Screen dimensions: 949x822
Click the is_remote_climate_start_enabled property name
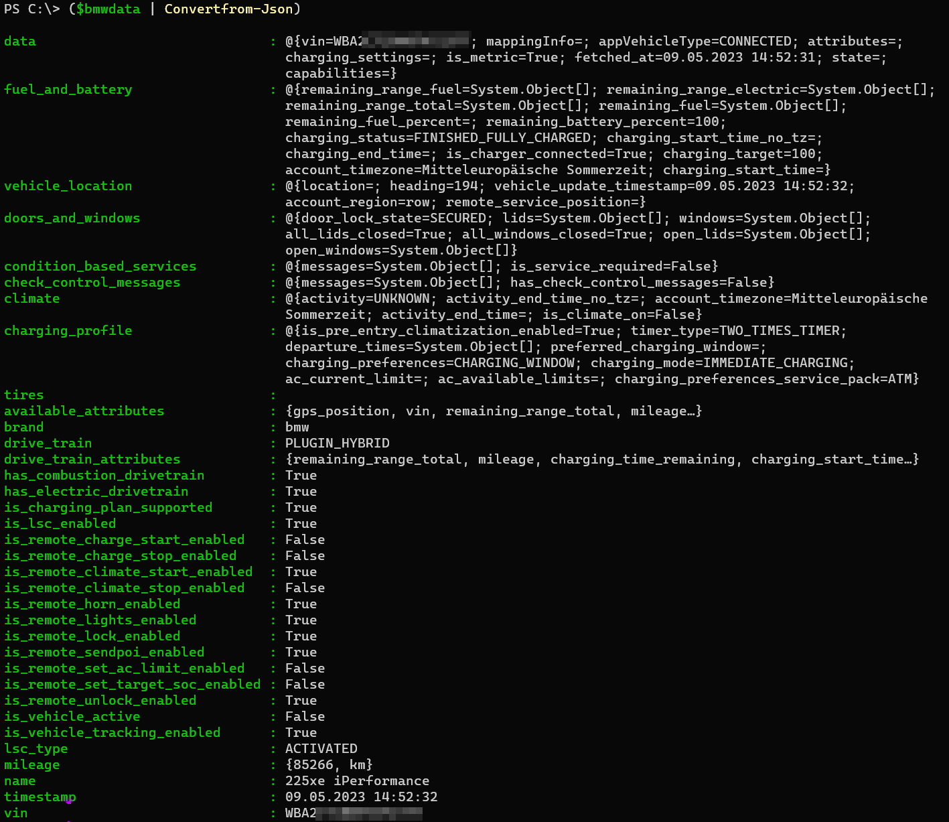coord(129,571)
